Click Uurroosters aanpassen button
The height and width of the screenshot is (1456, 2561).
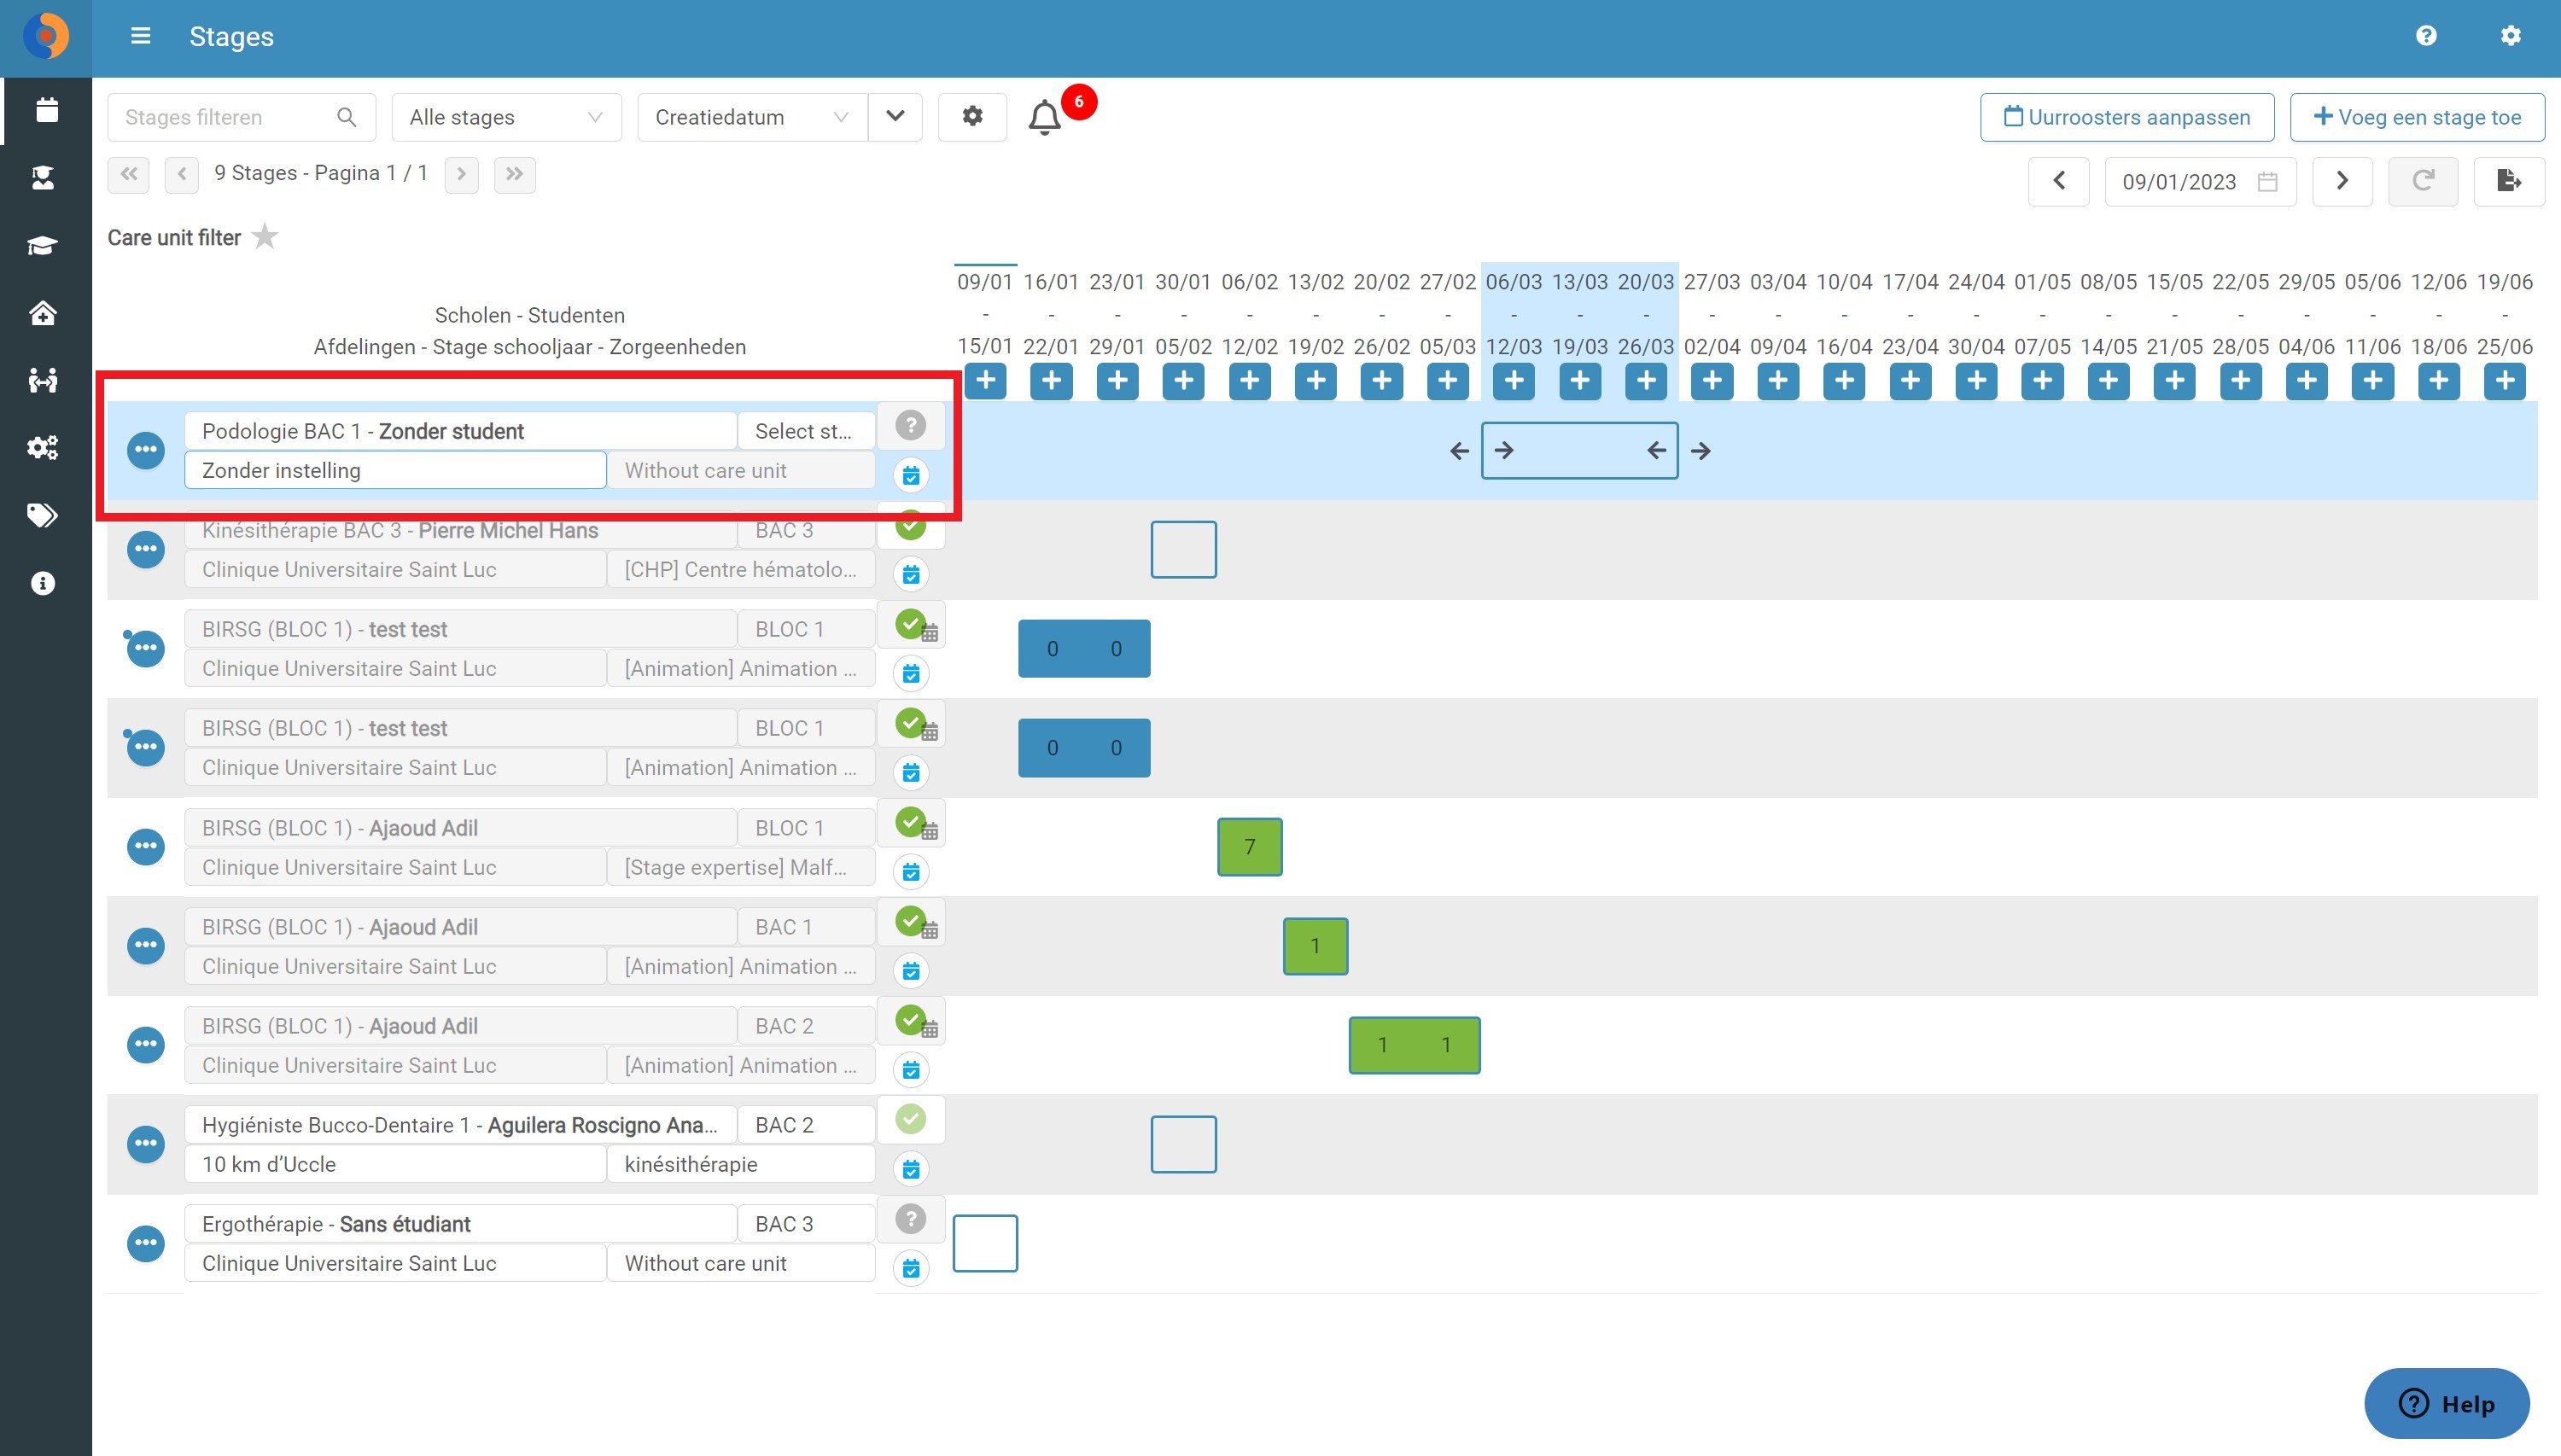pos(2127,117)
